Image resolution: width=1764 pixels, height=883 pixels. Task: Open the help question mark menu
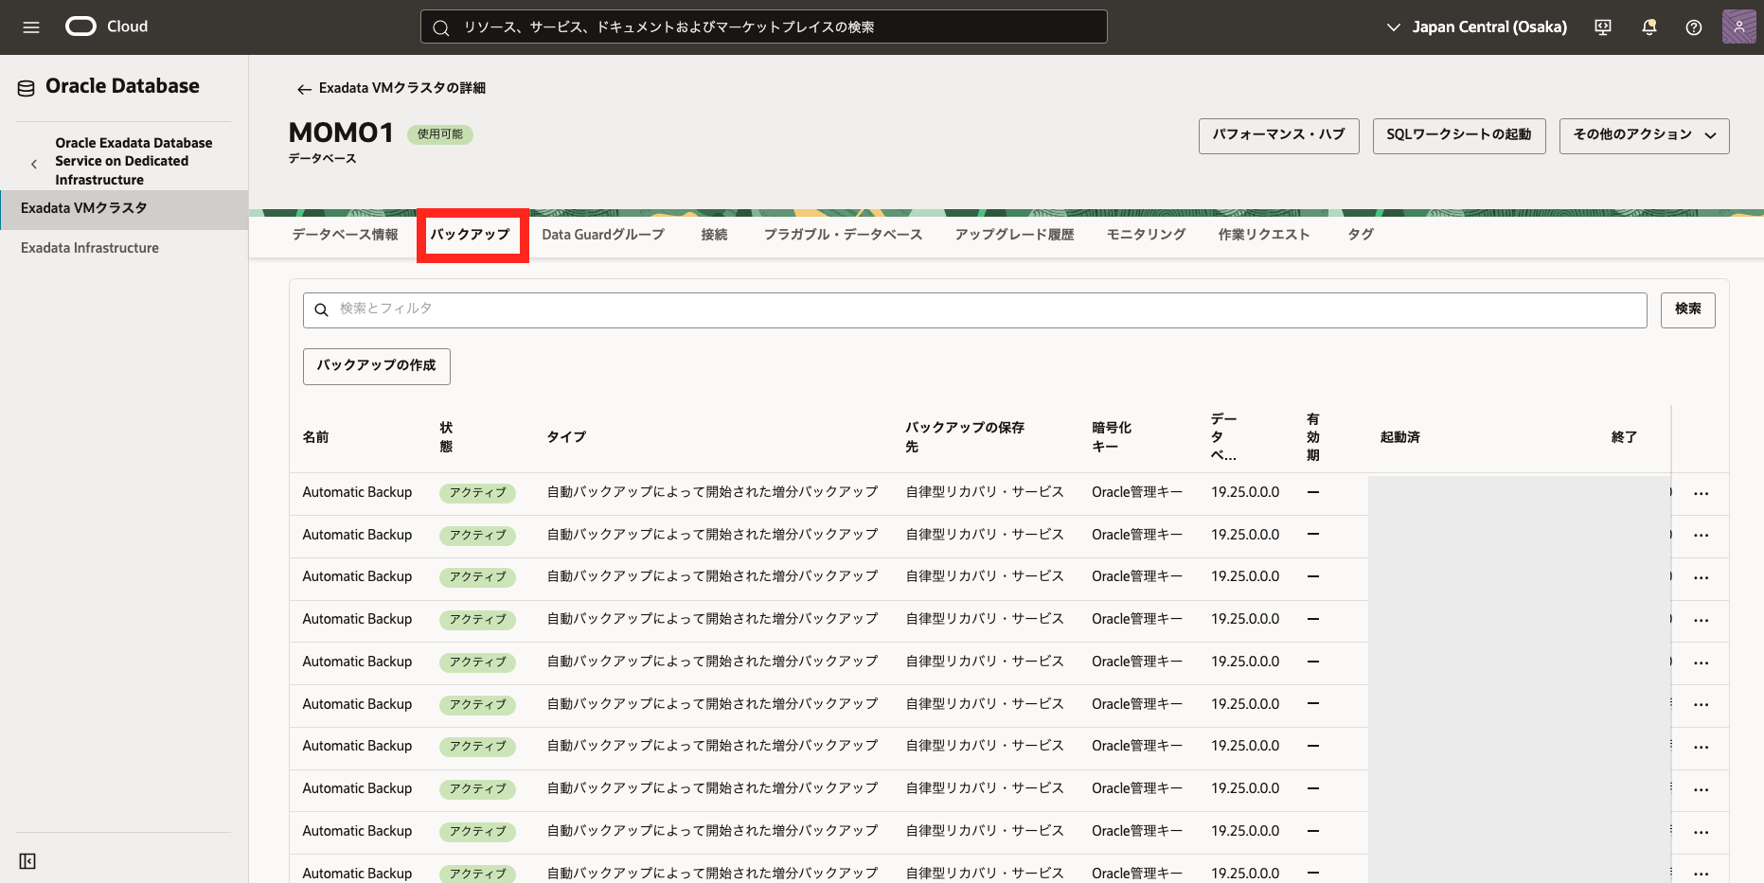click(1694, 27)
